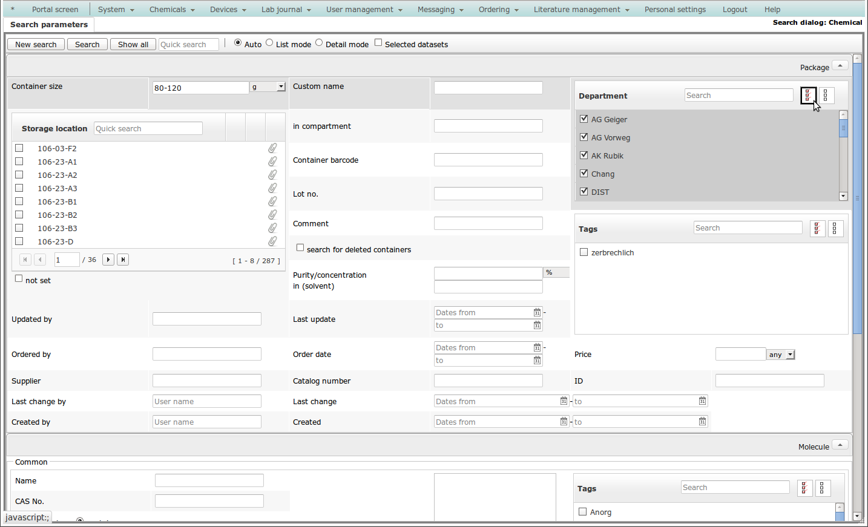Collapse the Package section
Screen dimensions: 868x527
click(840, 65)
